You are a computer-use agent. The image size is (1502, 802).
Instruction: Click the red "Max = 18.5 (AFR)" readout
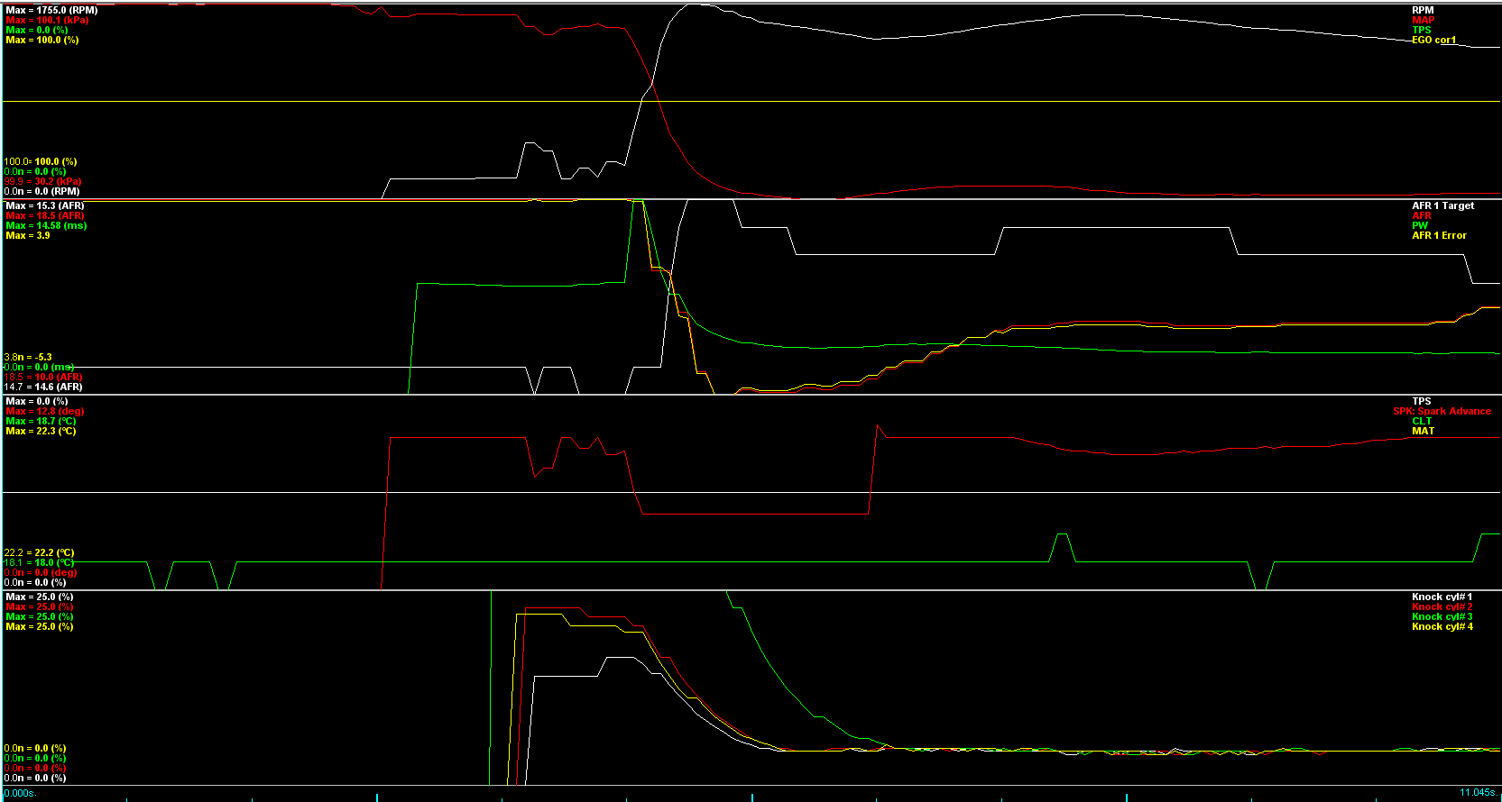point(45,216)
